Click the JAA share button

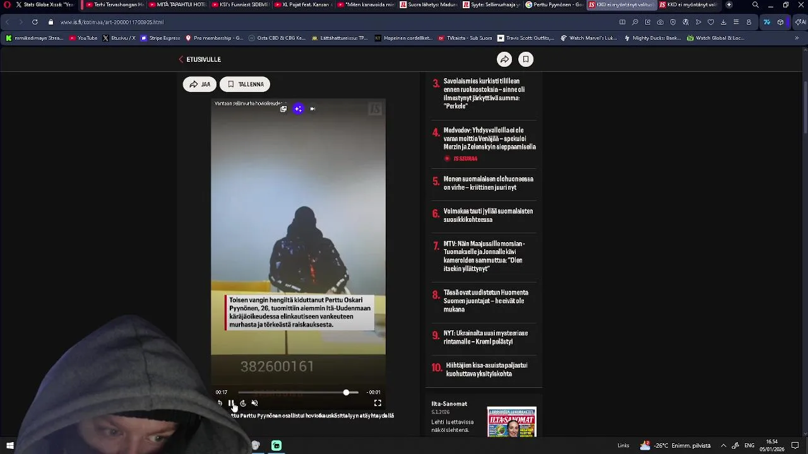[199, 84]
